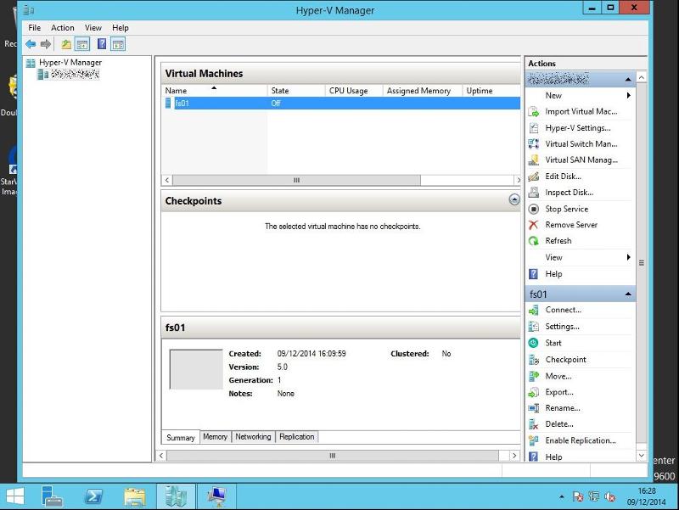Click the Checkpoint icon for fs01
The height and width of the screenshot is (510, 679).
pyautogui.click(x=534, y=359)
